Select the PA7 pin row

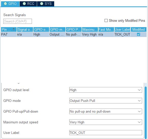74,34
